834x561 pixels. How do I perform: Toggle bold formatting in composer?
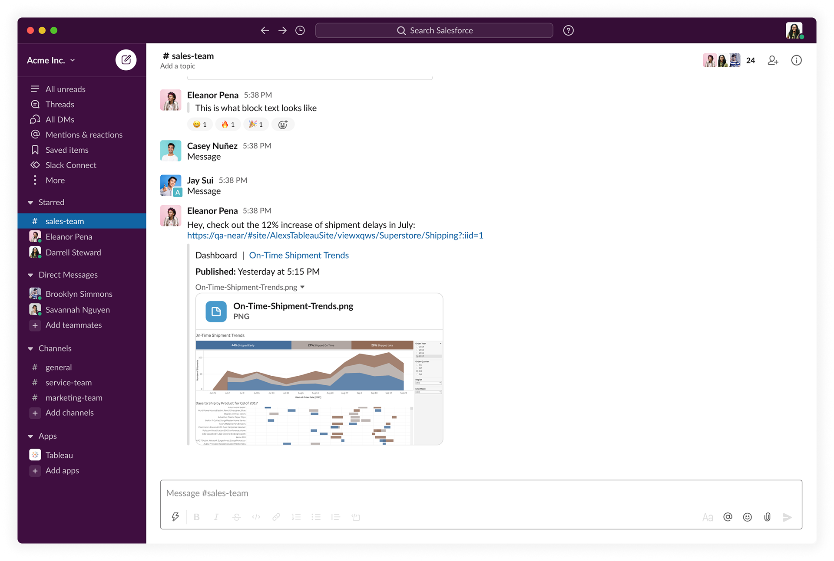pyautogui.click(x=197, y=517)
